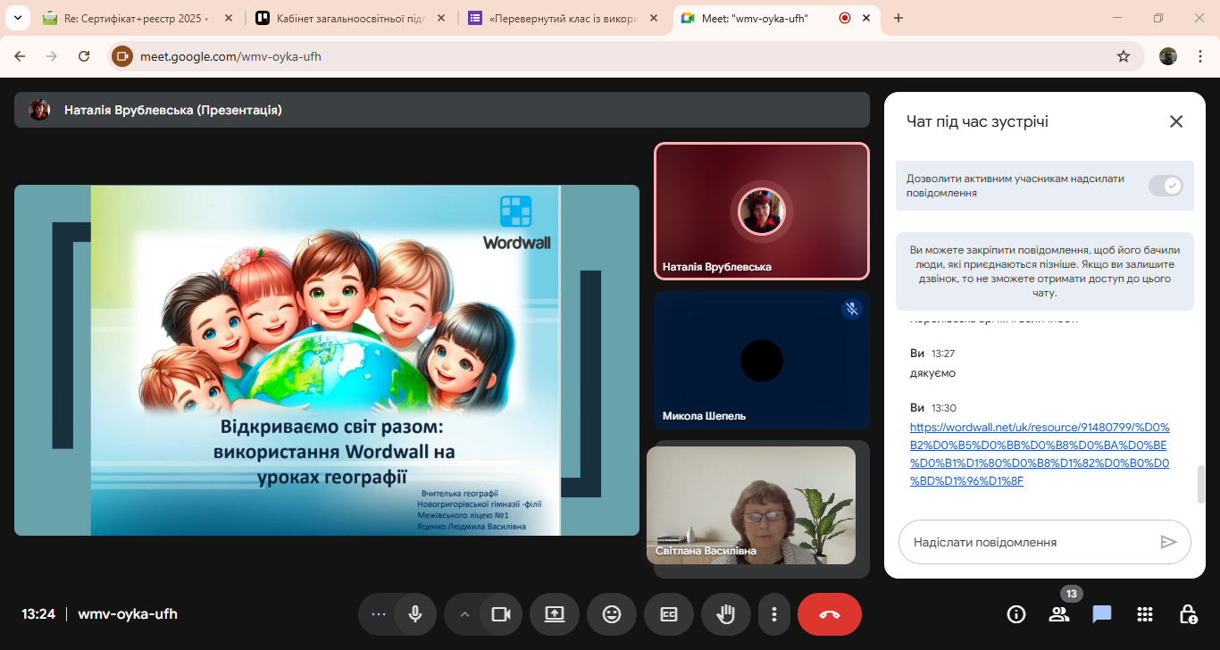Click the red leave call button
1220x650 pixels.
coord(829,614)
